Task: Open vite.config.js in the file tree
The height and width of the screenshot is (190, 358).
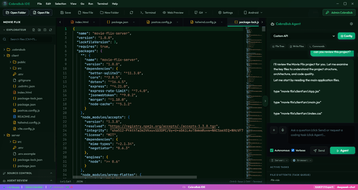Action: [x=26, y=129]
